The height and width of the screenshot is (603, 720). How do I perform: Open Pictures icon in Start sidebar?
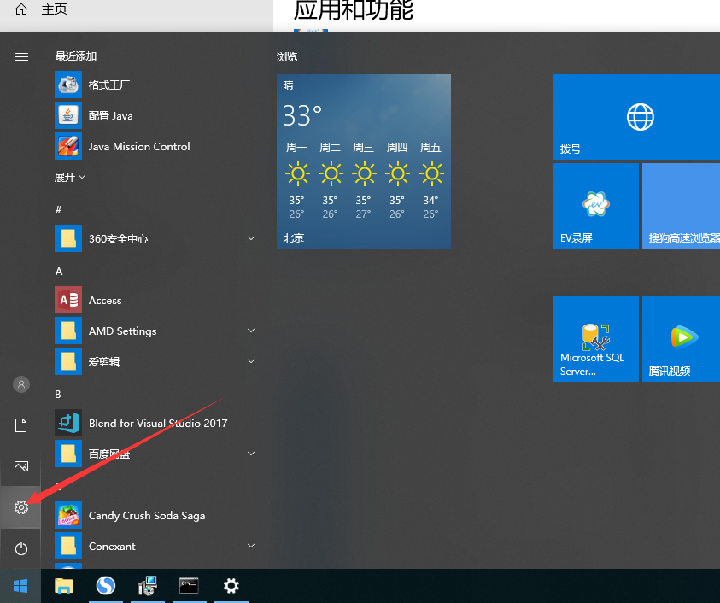(x=21, y=466)
